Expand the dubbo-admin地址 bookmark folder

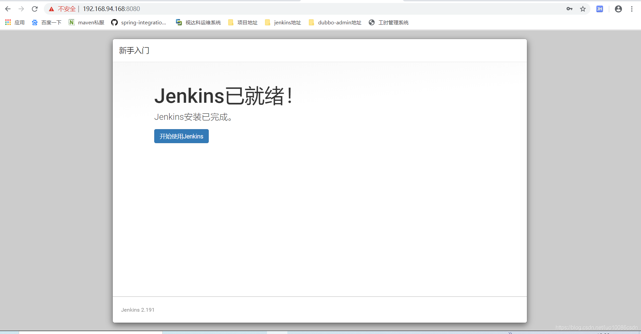click(335, 22)
